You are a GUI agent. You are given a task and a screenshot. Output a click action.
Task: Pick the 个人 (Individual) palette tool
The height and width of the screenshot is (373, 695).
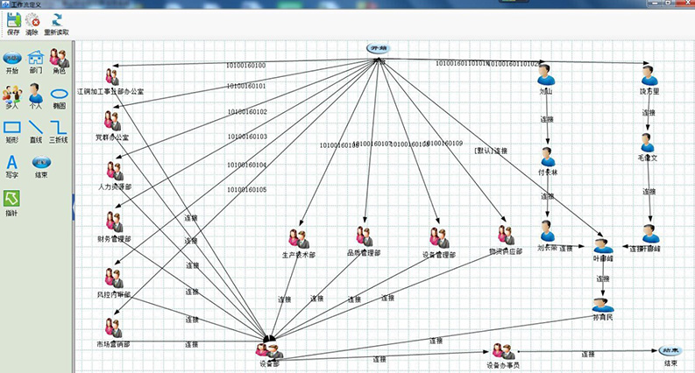click(x=35, y=94)
